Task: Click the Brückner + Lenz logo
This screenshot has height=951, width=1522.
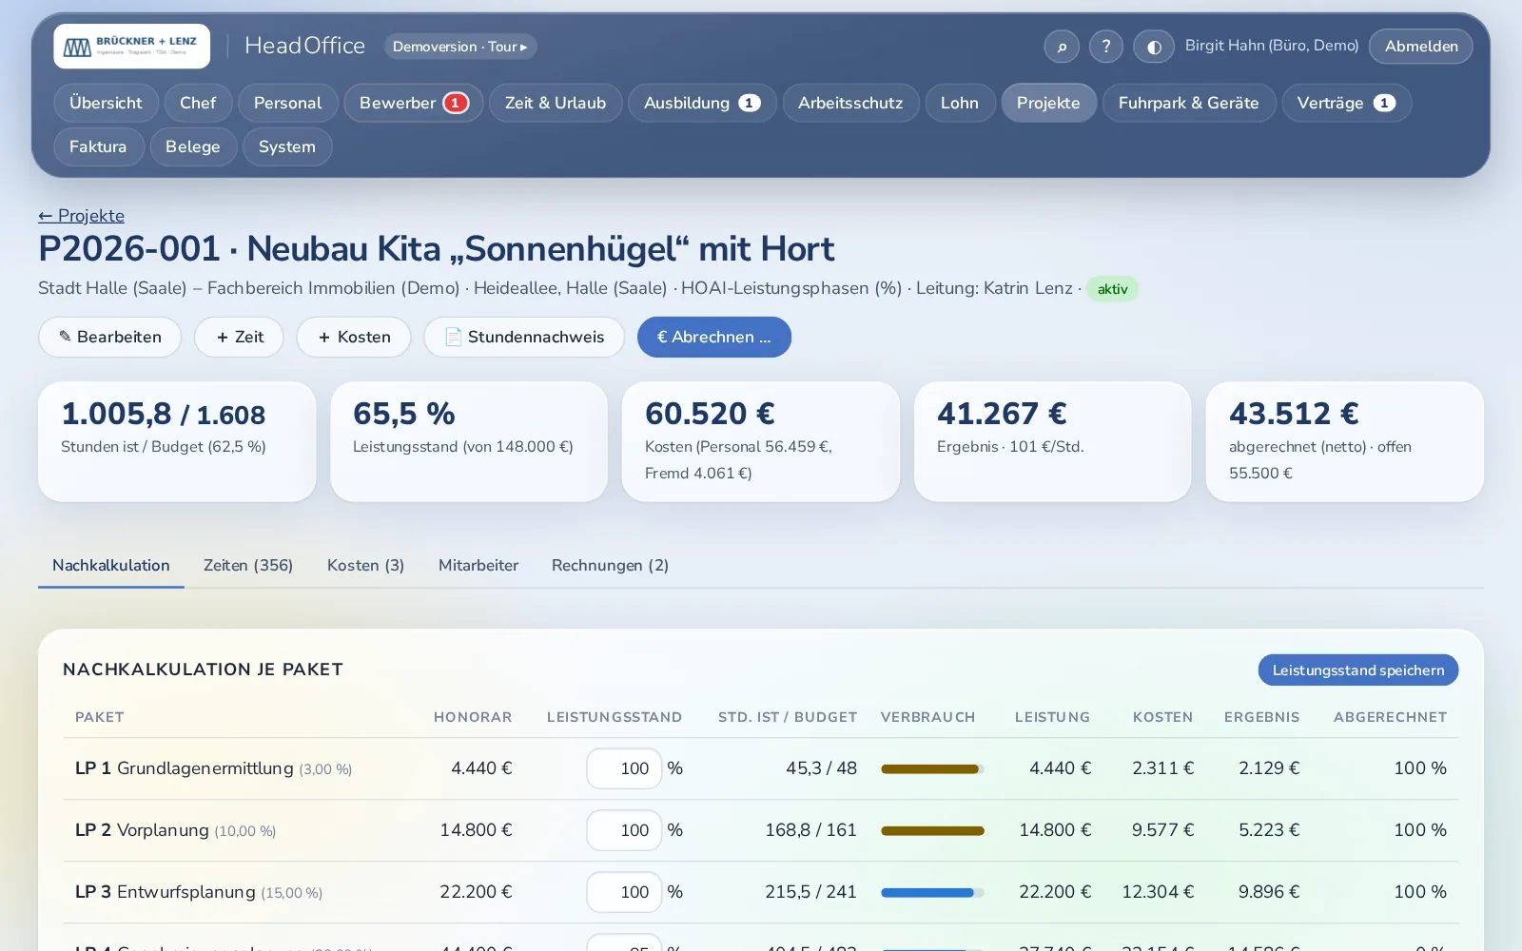Action: pyautogui.click(x=131, y=46)
